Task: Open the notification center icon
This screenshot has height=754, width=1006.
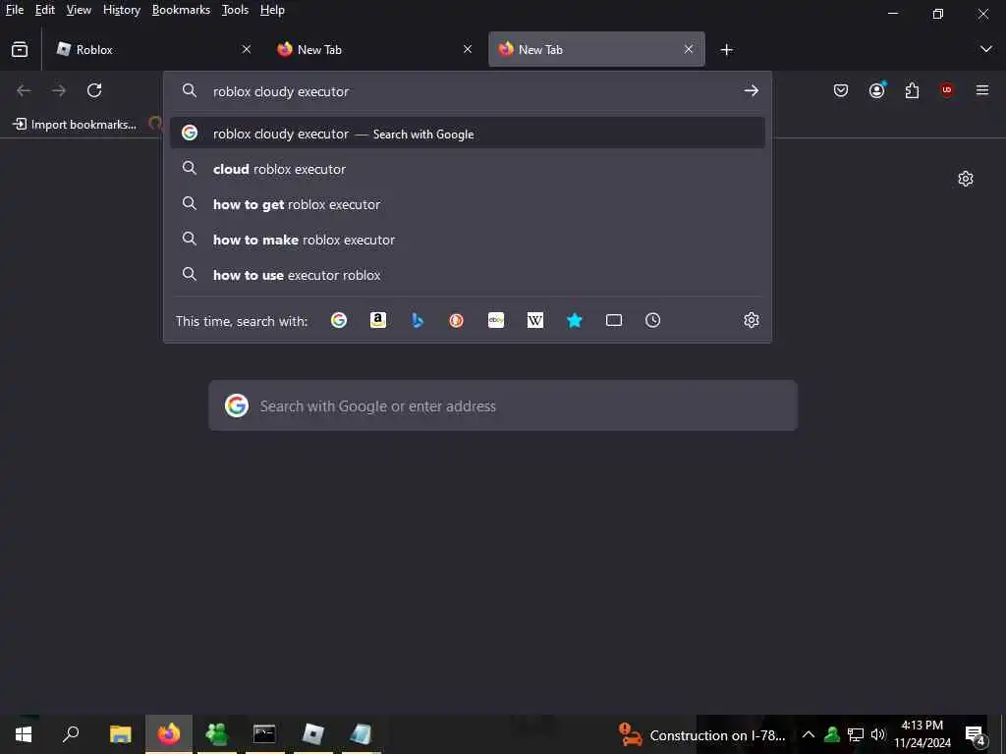Action: coord(976,734)
